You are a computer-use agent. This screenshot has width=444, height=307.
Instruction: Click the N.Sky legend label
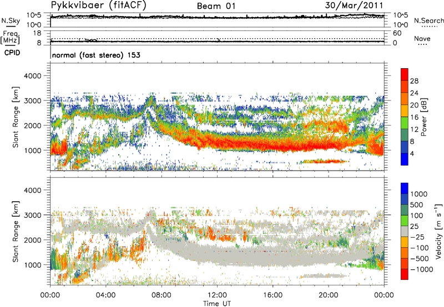coord(11,21)
